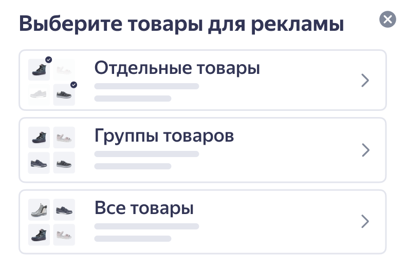Click the bottom-left blue sneaker in Группы товаров
Viewport: 407px width, 271px height.
click(39, 163)
